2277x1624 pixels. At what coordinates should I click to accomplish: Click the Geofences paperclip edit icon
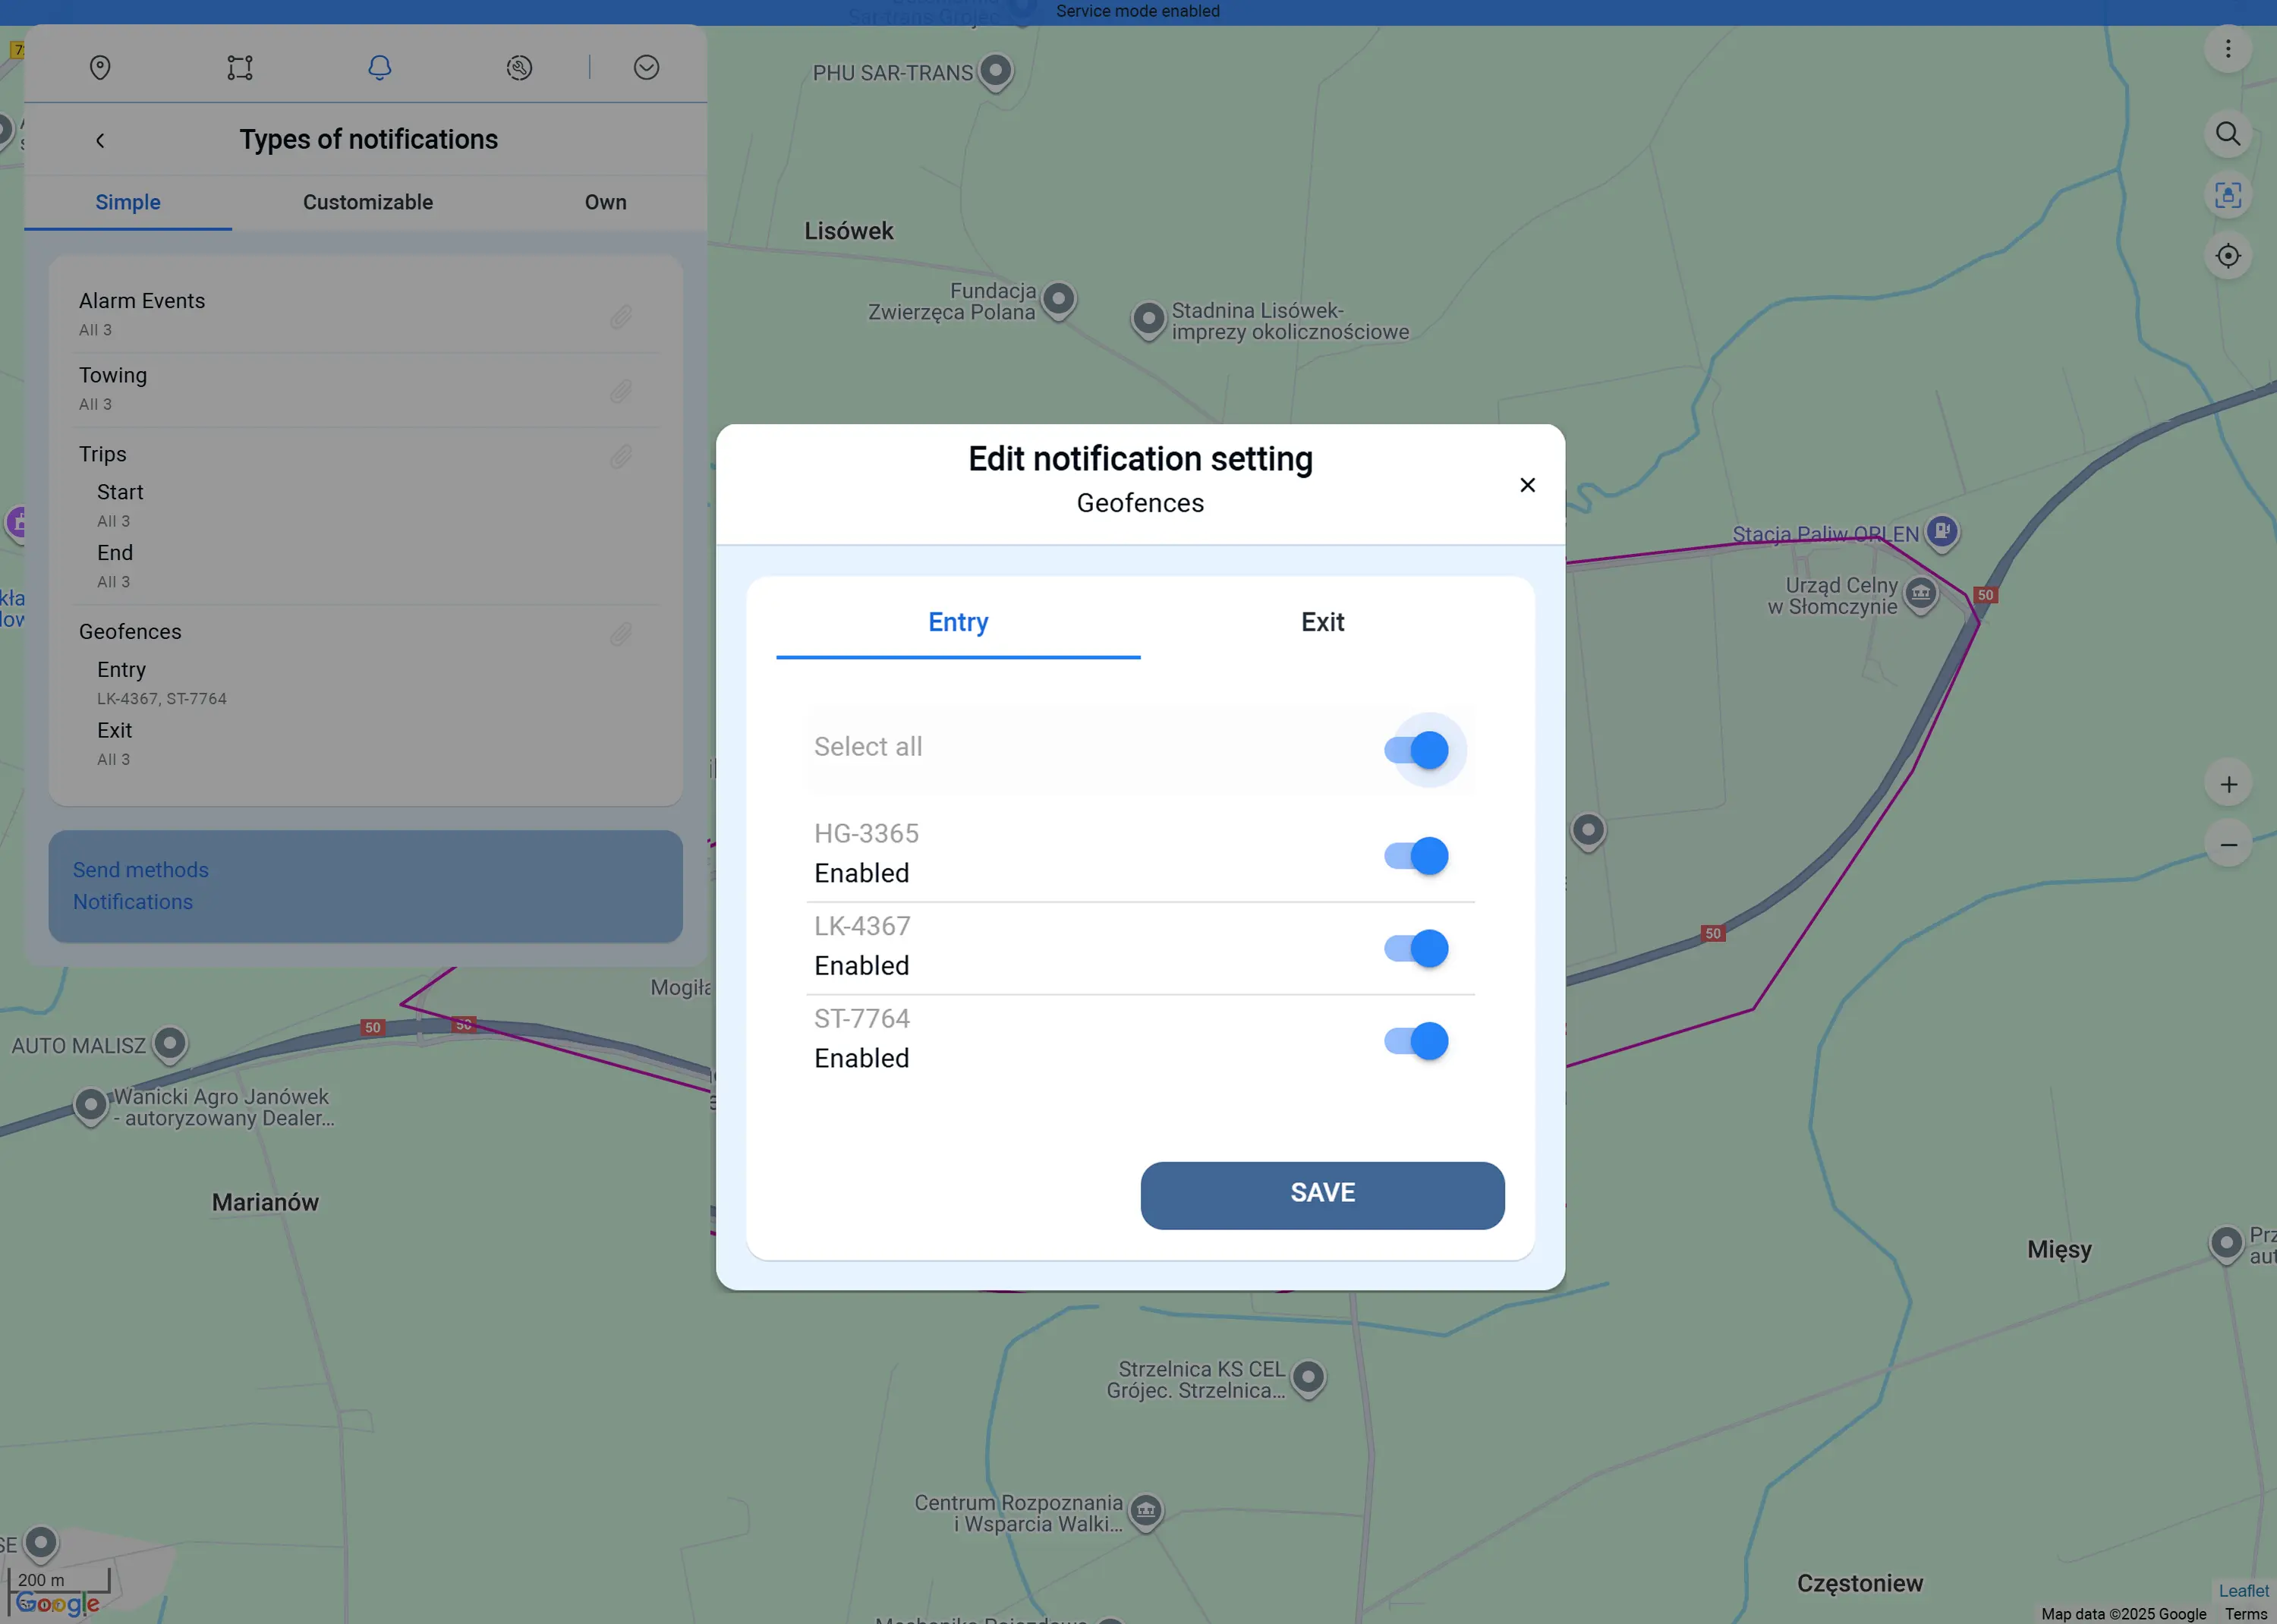(x=621, y=634)
